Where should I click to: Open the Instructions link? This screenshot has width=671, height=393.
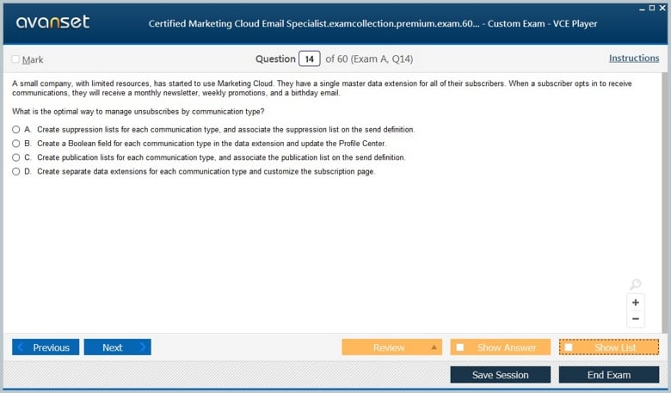[x=634, y=58]
